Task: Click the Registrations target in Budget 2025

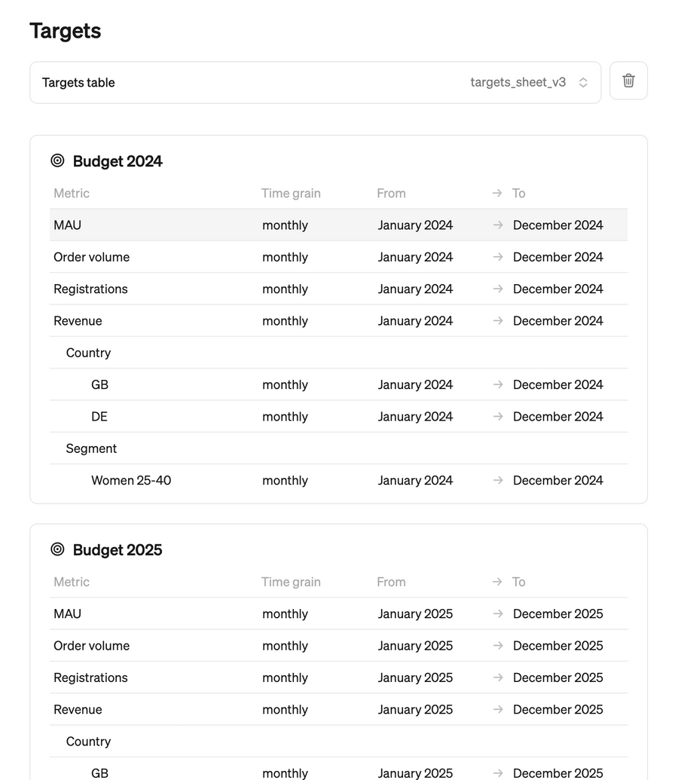Action: pos(90,678)
